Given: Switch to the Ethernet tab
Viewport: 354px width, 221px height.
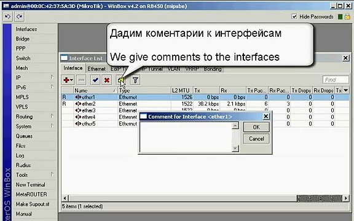Looking at the screenshot, I should coord(96,69).
